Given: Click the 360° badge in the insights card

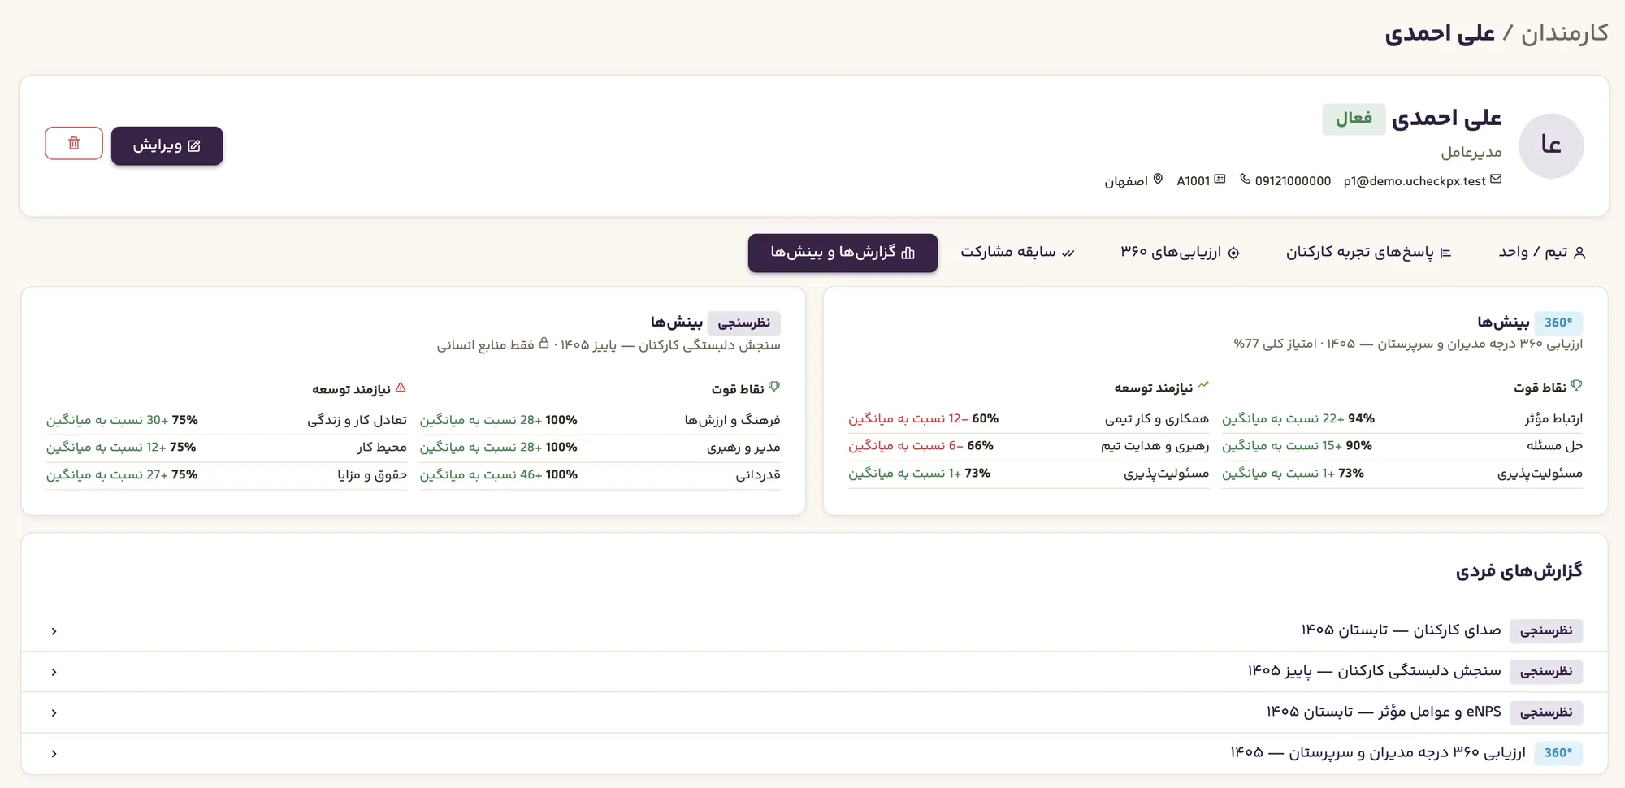Looking at the screenshot, I should pyautogui.click(x=1558, y=323).
